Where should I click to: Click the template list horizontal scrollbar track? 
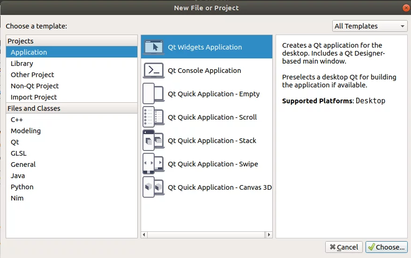[206, 235]
